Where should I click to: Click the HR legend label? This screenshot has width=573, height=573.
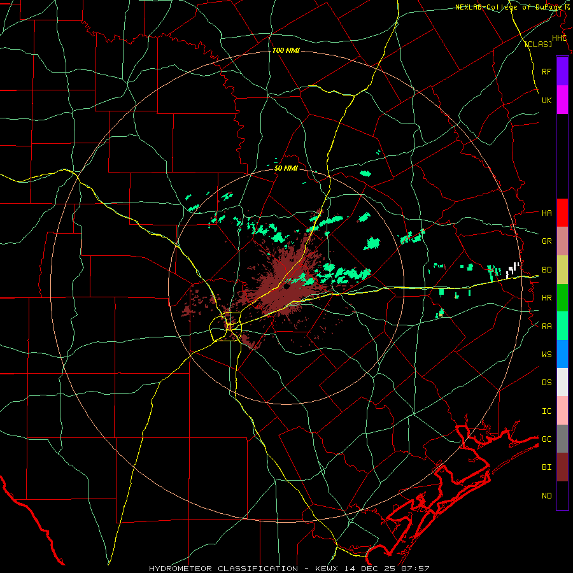point(547,298)
